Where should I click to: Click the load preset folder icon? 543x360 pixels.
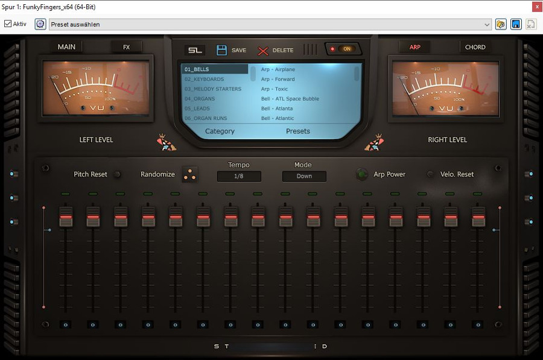click(501, 24)
